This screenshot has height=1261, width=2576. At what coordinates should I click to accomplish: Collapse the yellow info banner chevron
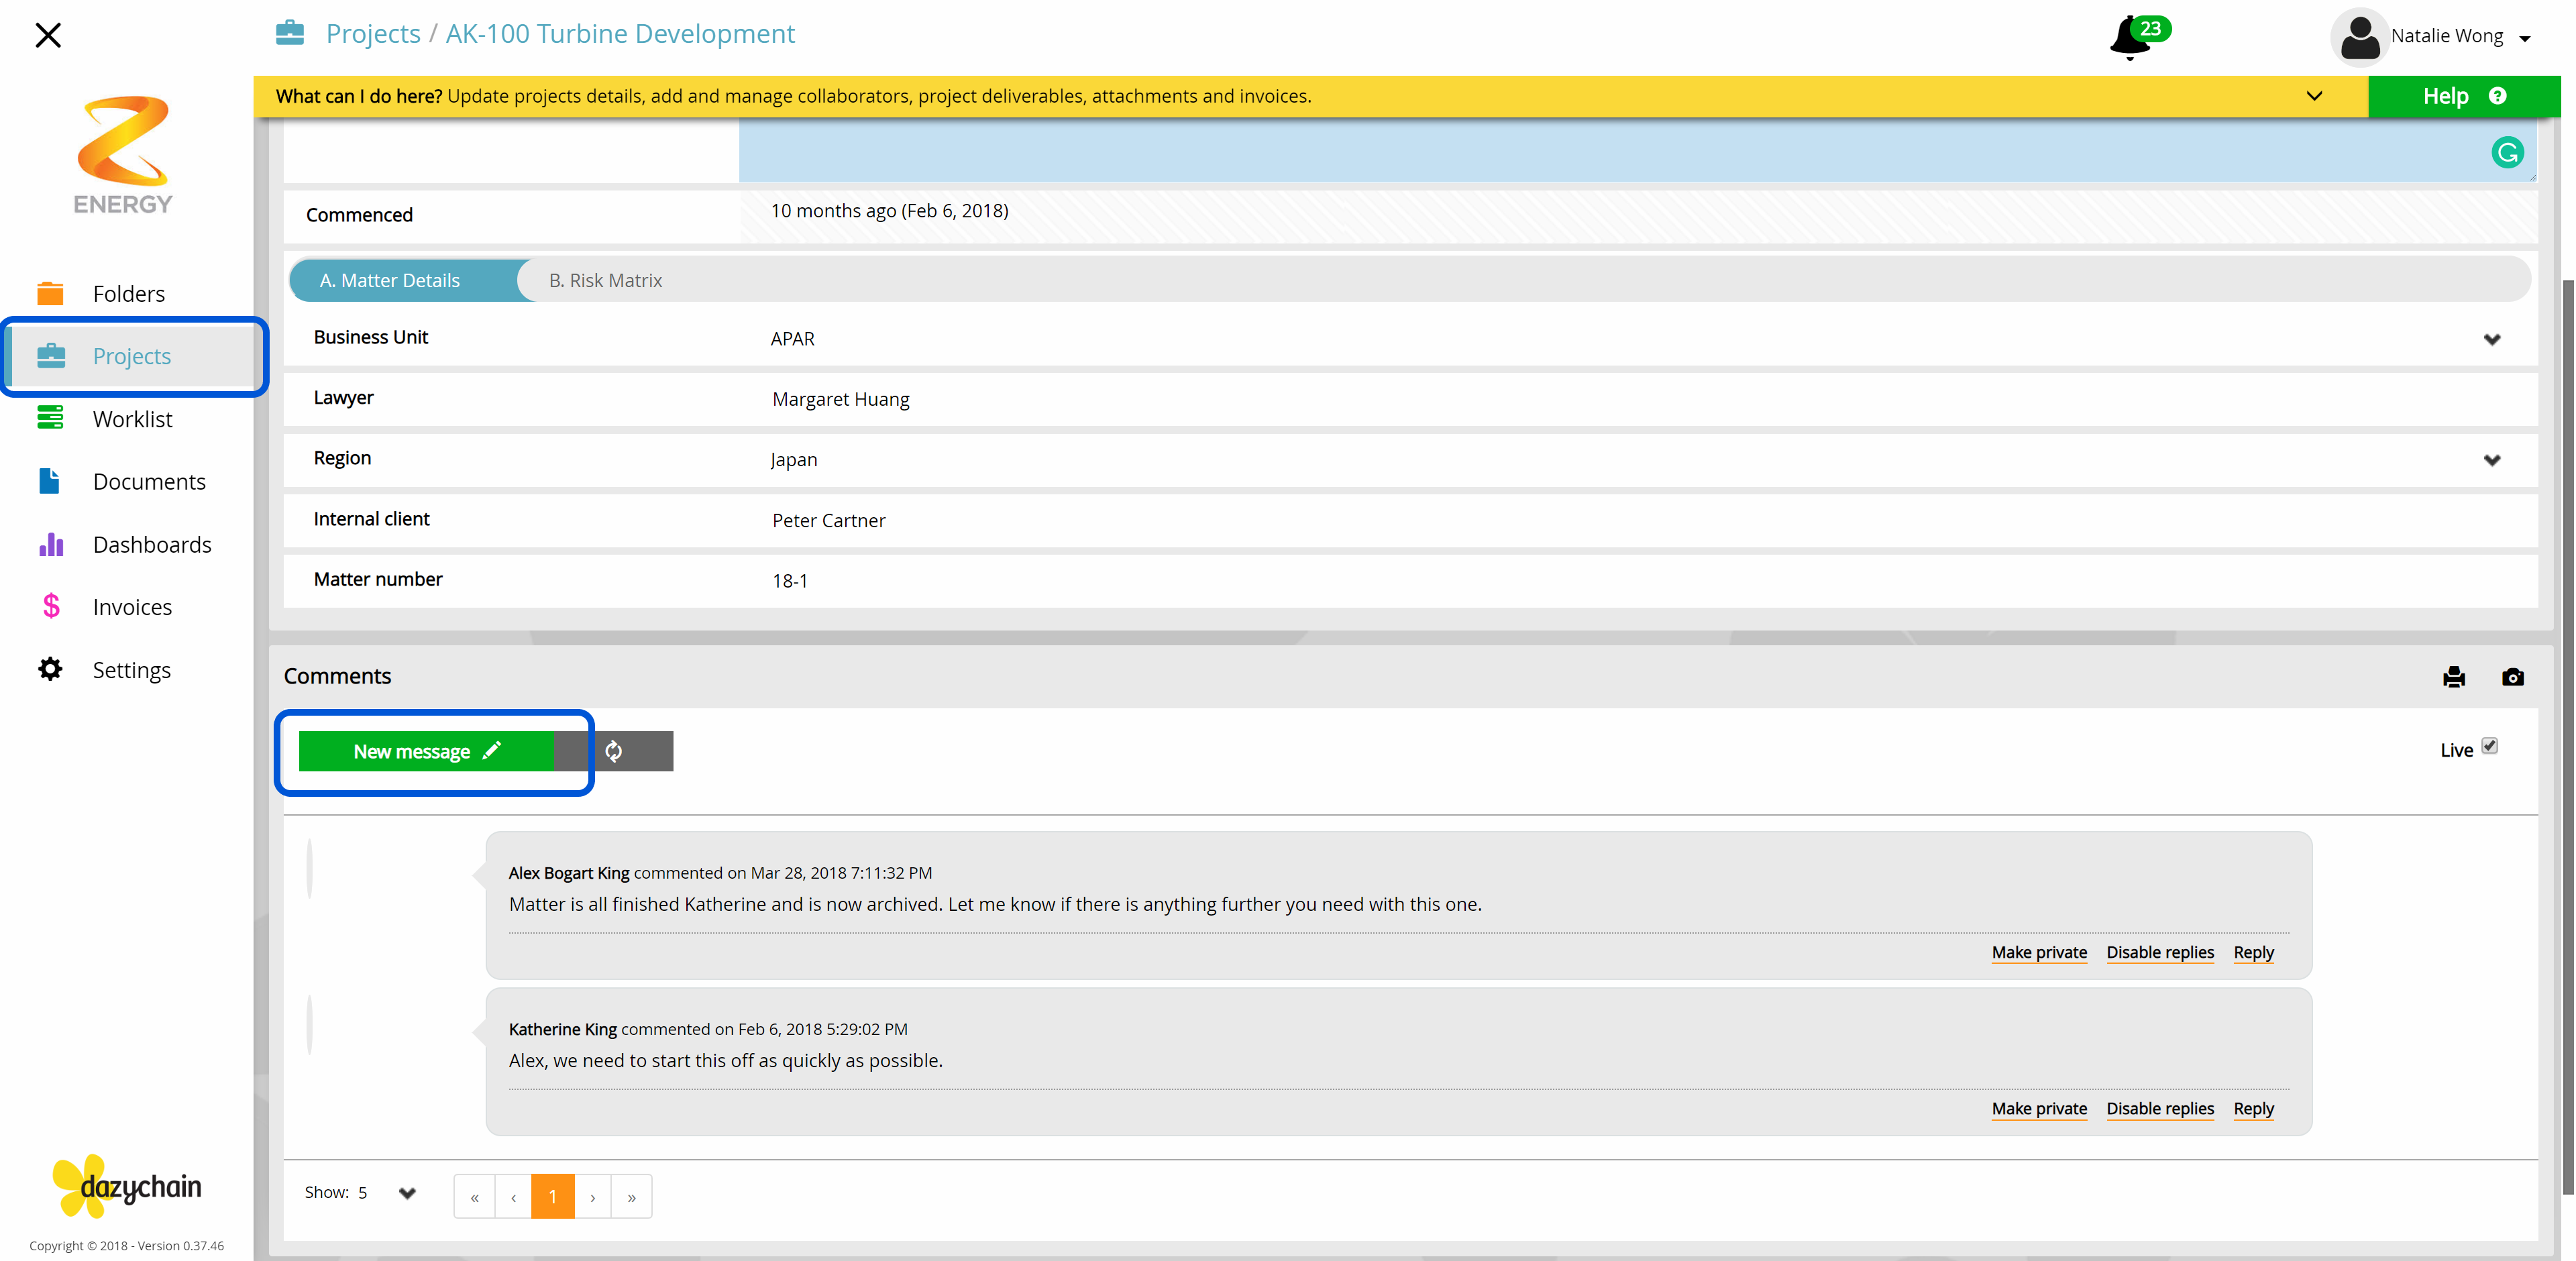[x=2314, y=96]
